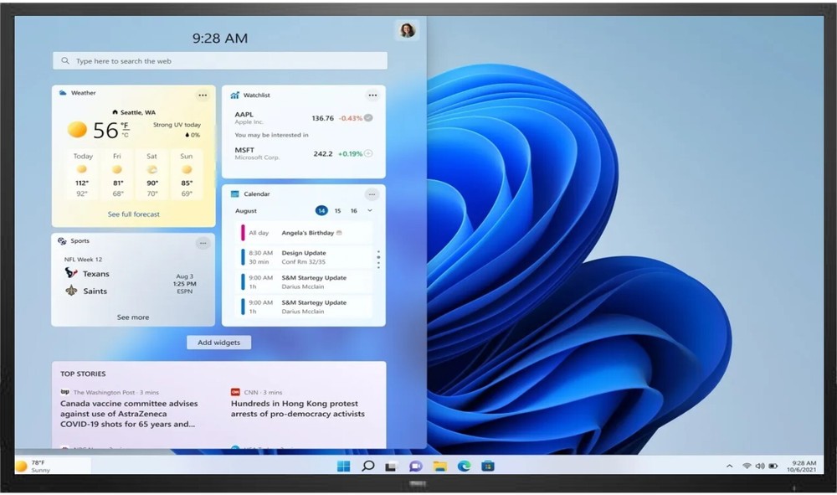Open Task View on the taskbar
837x495 pixels.
pyautogui.click(x=391, y=466)
